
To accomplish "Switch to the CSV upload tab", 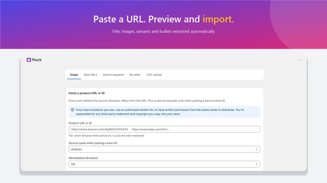I will 154,75.
